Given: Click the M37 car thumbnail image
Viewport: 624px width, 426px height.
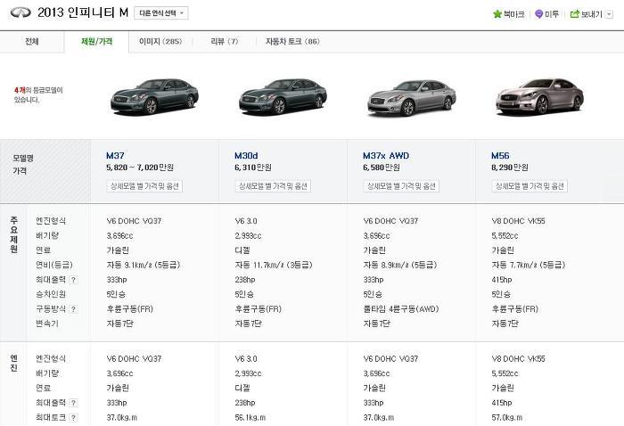Looking at the screenshot, I should click(154, 96).
